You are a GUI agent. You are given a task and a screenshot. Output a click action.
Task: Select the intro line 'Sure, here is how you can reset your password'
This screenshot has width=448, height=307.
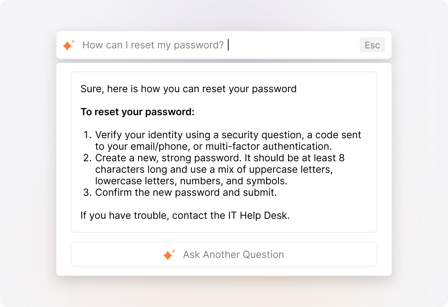pos(188,89)
